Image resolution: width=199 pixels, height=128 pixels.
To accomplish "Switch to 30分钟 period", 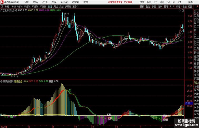I will [x=35, y=7].
